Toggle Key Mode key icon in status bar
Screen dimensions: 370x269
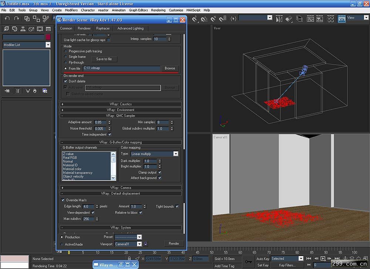248,262
